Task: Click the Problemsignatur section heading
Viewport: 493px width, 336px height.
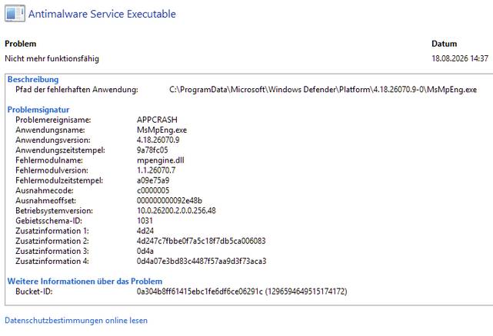Action: [x=38, y=110]
